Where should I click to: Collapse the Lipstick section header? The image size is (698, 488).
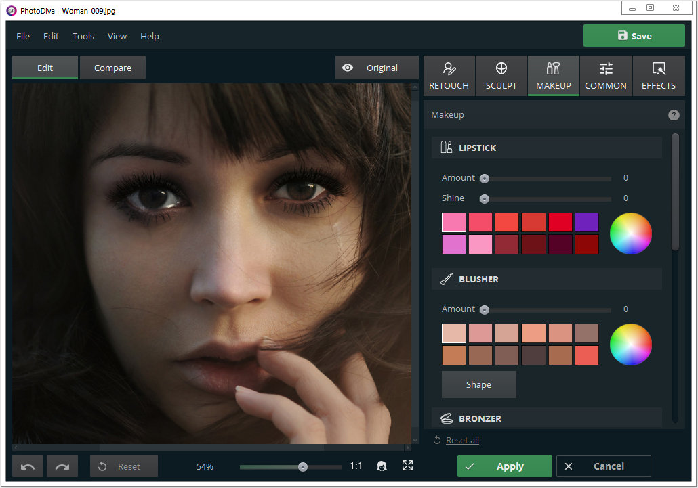(x=547, y=148)
